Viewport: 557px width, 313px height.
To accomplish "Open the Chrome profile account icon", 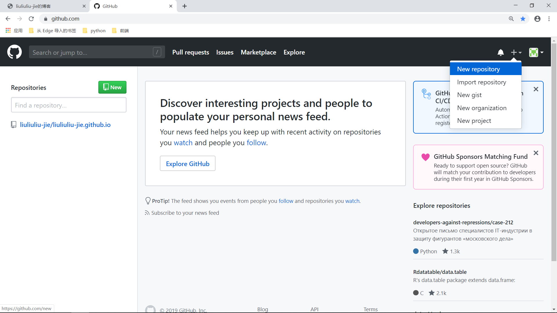I will point(537,19).
